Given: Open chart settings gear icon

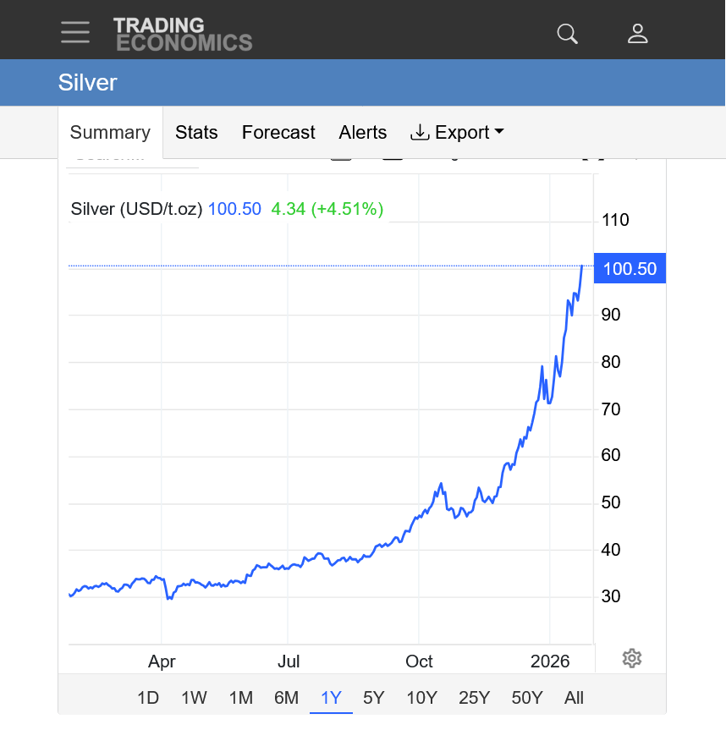Looking at the screenshot, I should coord(632,658).
